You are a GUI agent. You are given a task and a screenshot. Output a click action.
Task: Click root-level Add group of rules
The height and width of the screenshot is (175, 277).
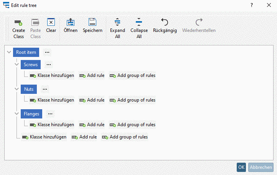(x=125, y=137)
